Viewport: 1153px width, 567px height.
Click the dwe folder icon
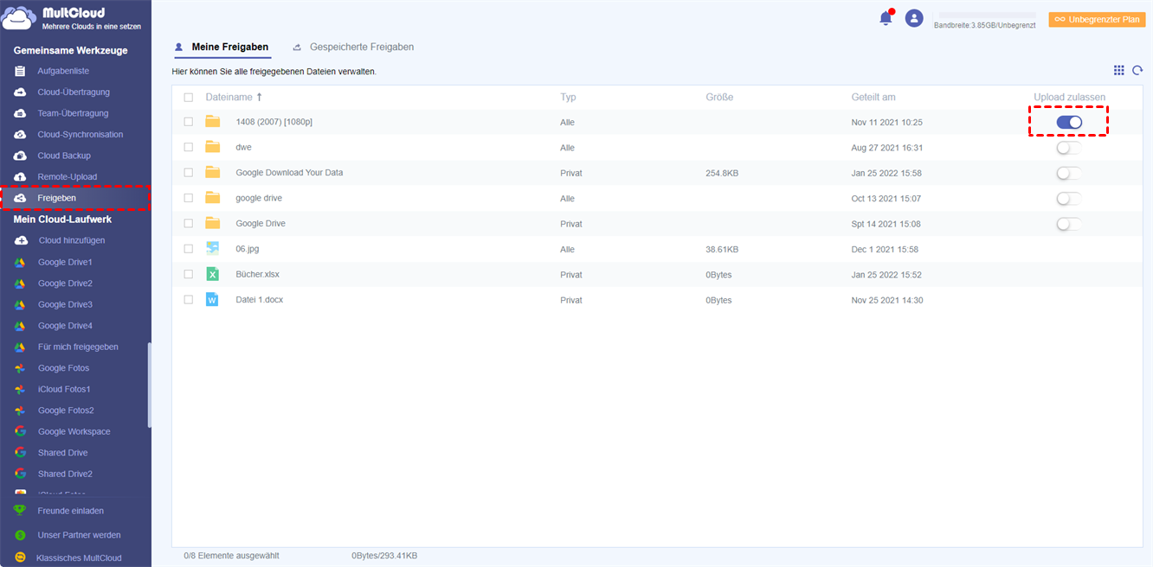pyautogui.click(x=213, y=147)
